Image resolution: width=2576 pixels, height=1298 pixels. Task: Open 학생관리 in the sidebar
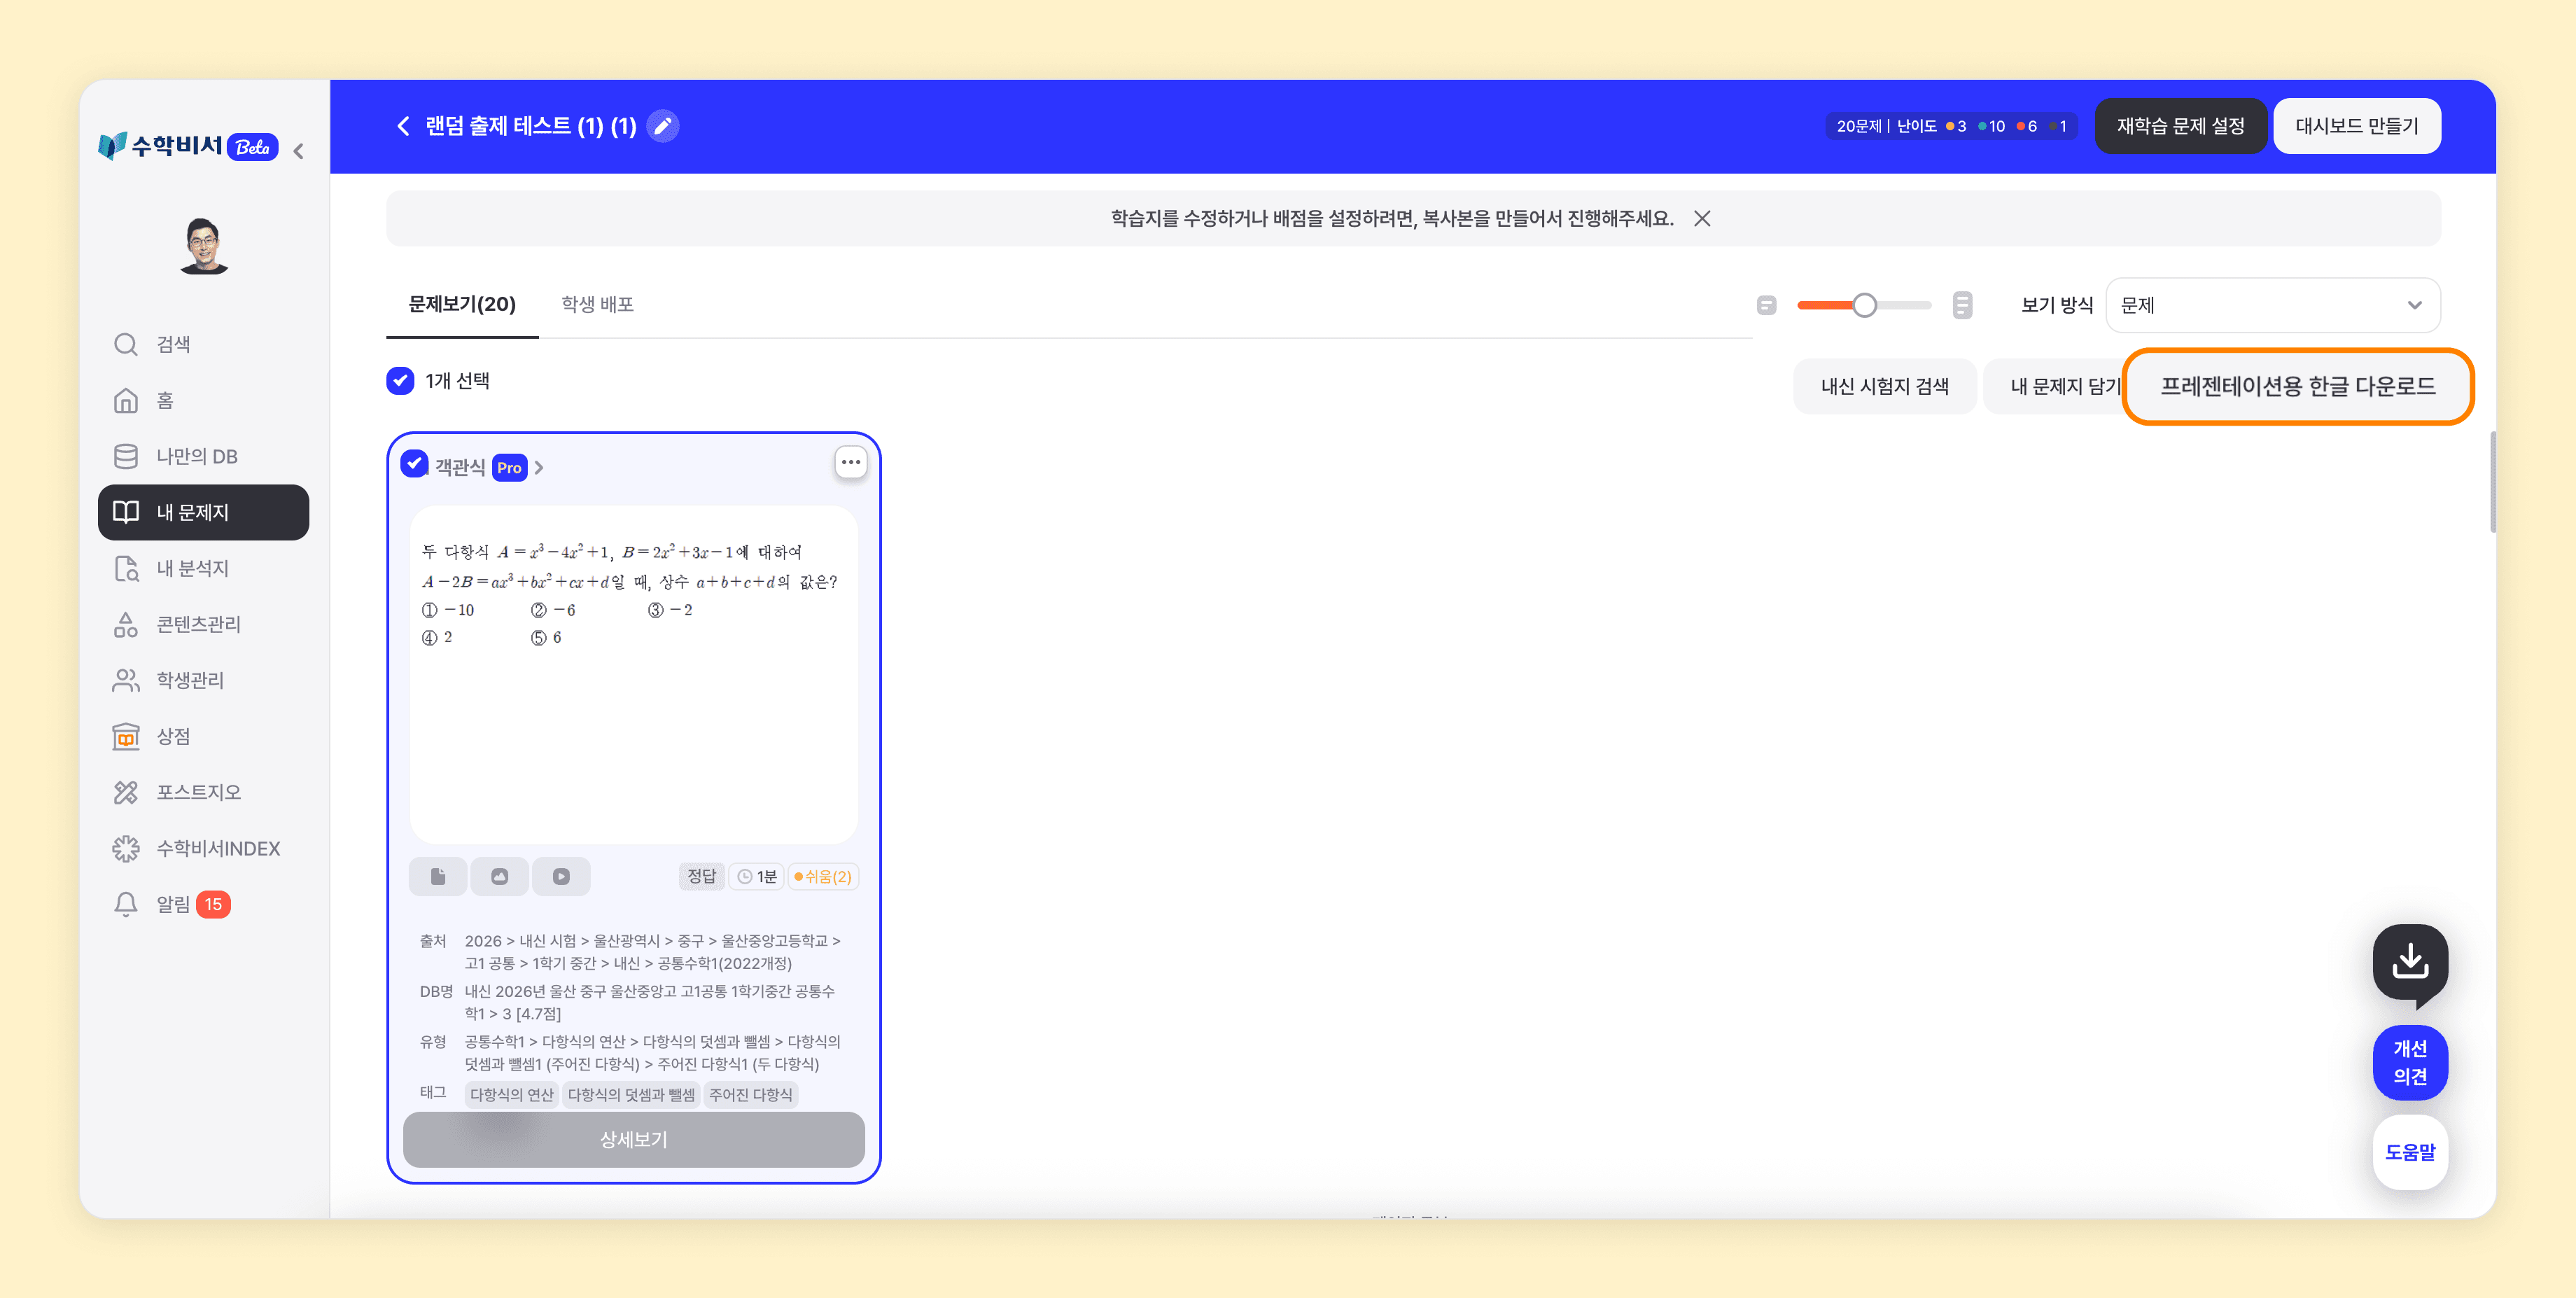(203, 680)
